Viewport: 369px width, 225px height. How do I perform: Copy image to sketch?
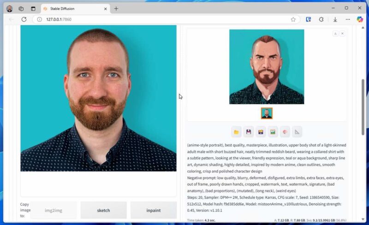pyautogui.click(x=103, y=210)
